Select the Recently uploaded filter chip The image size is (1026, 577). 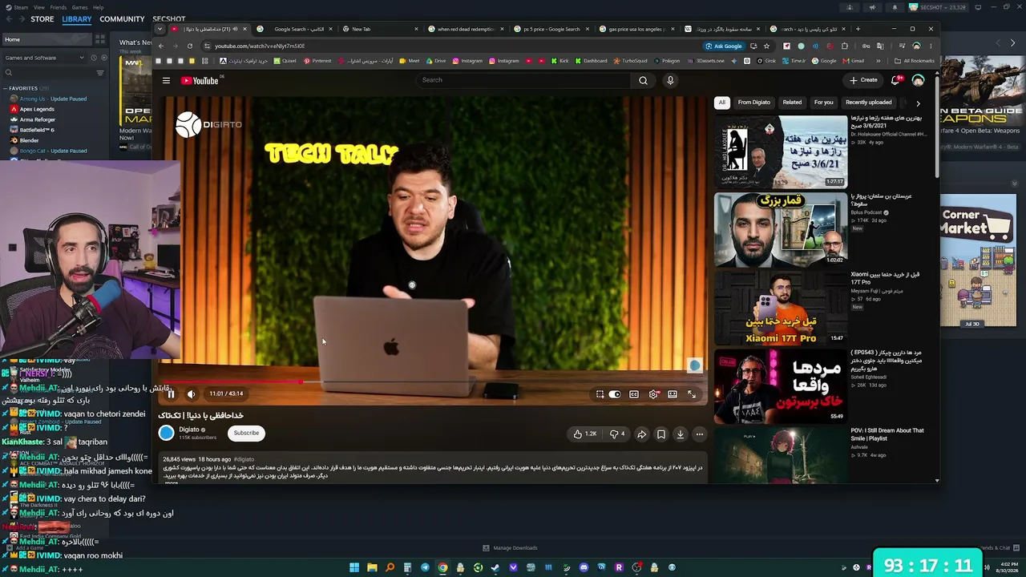(868, 103)
